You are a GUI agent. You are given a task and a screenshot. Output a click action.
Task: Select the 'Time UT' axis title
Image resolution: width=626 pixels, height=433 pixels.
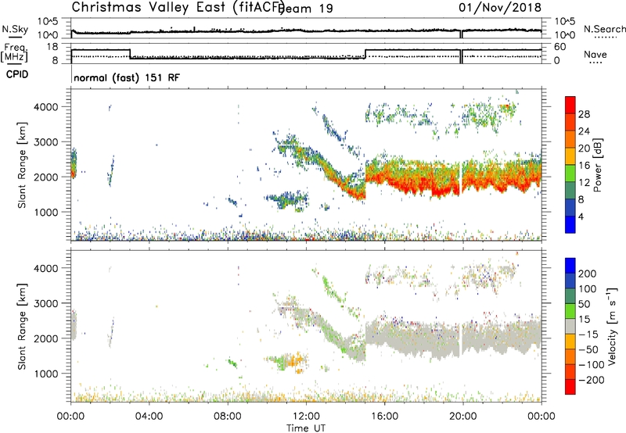[306, 428]
